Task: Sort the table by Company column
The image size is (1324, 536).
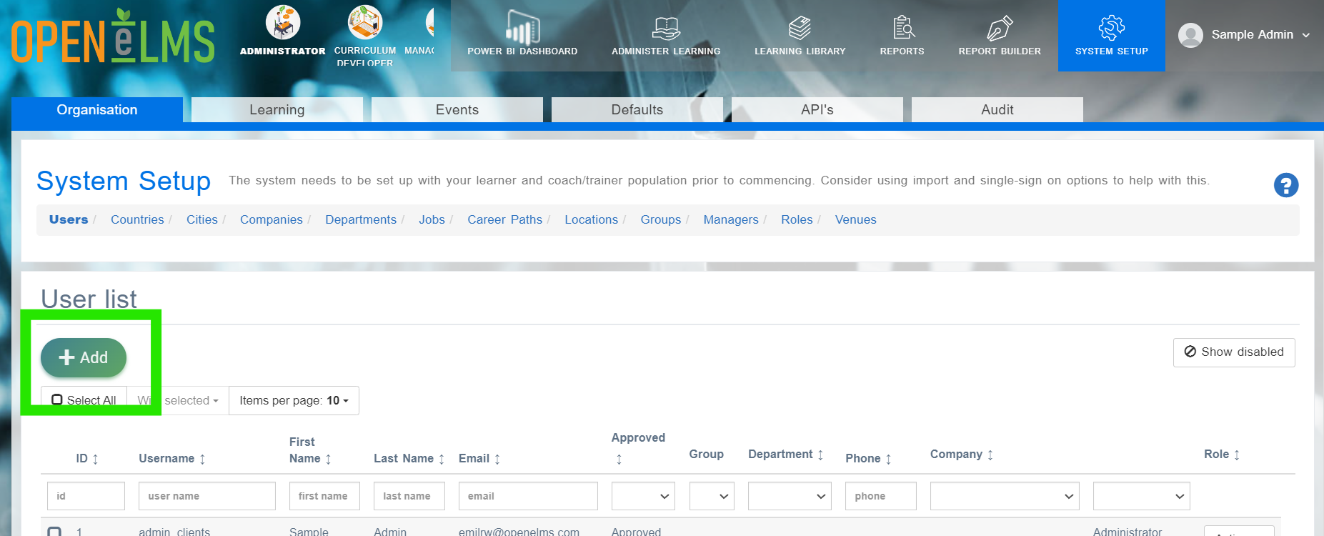Action: pos(990,455)
